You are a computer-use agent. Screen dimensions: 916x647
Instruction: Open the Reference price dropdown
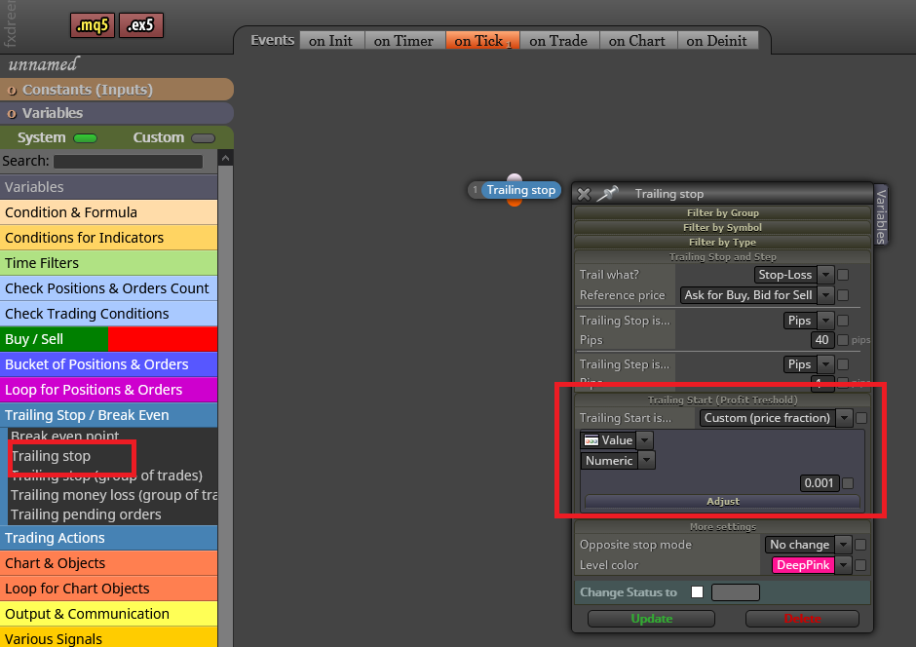tap(756, 295)
